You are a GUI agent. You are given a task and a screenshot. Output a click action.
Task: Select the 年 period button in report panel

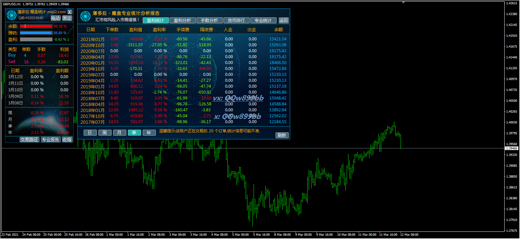coord(149,133)
